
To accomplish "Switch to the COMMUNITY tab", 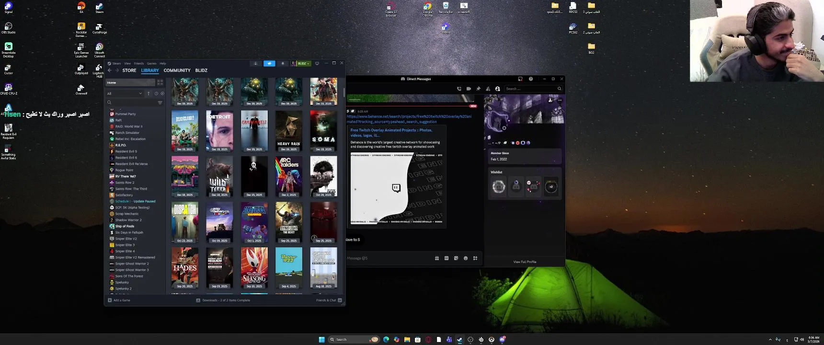I will [x=177, y=70].
